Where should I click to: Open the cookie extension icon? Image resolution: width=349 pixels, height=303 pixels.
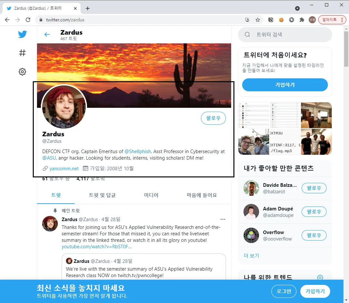click(x=281, y=20)
